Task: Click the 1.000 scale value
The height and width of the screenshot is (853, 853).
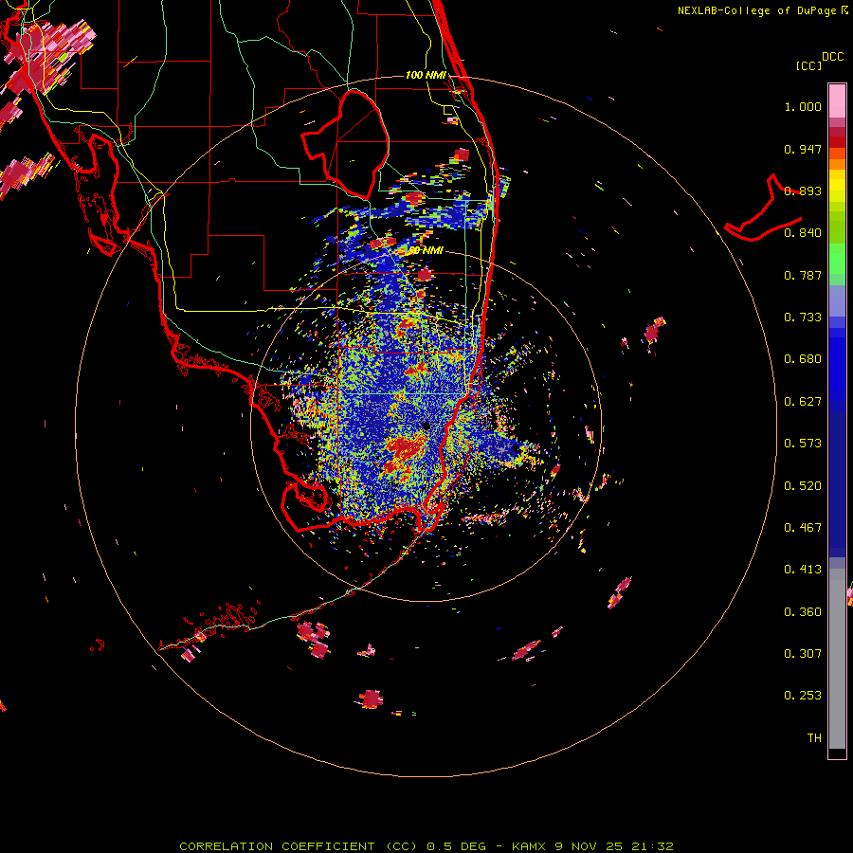Action: [x=803, y=107]
